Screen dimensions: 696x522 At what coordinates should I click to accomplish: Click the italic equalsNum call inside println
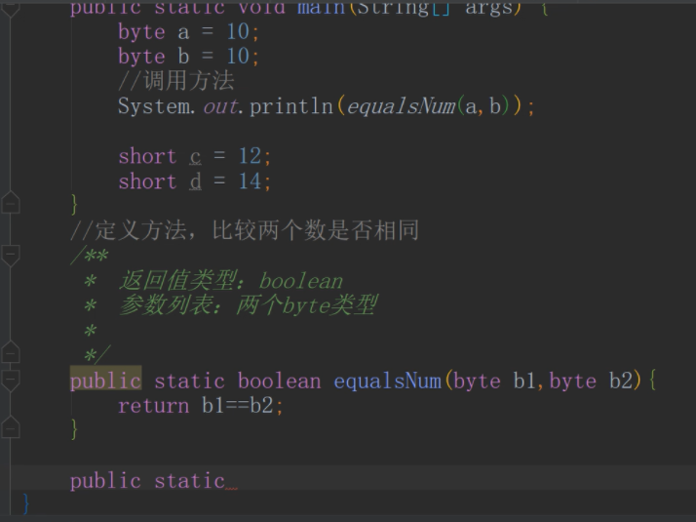pyautogui.click(x=402, y=106)
